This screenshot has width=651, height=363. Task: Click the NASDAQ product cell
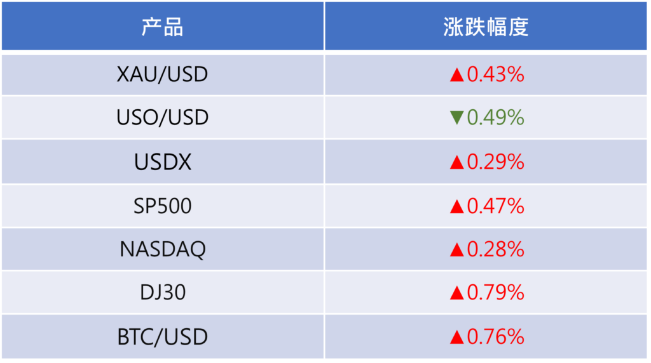pyautogui.click(x=163, y=249)
